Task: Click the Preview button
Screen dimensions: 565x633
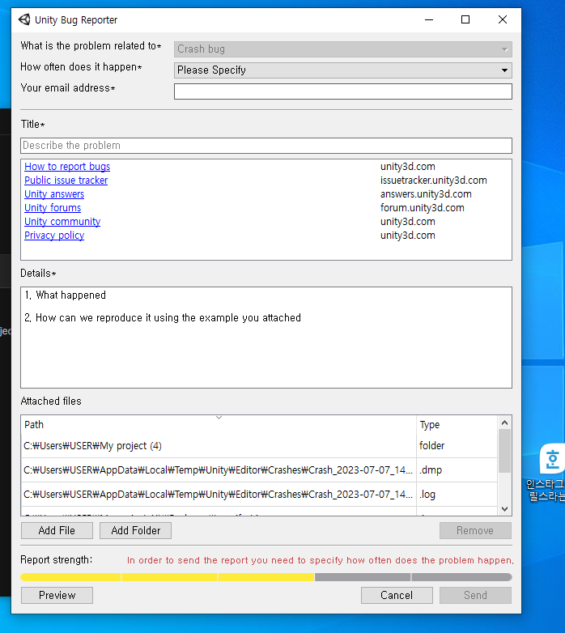Action: [57, 595]
